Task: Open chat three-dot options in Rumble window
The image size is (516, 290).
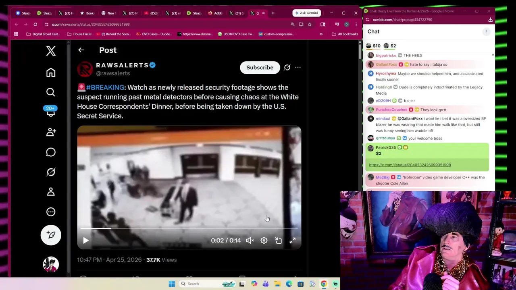Action: click(487, 31)
